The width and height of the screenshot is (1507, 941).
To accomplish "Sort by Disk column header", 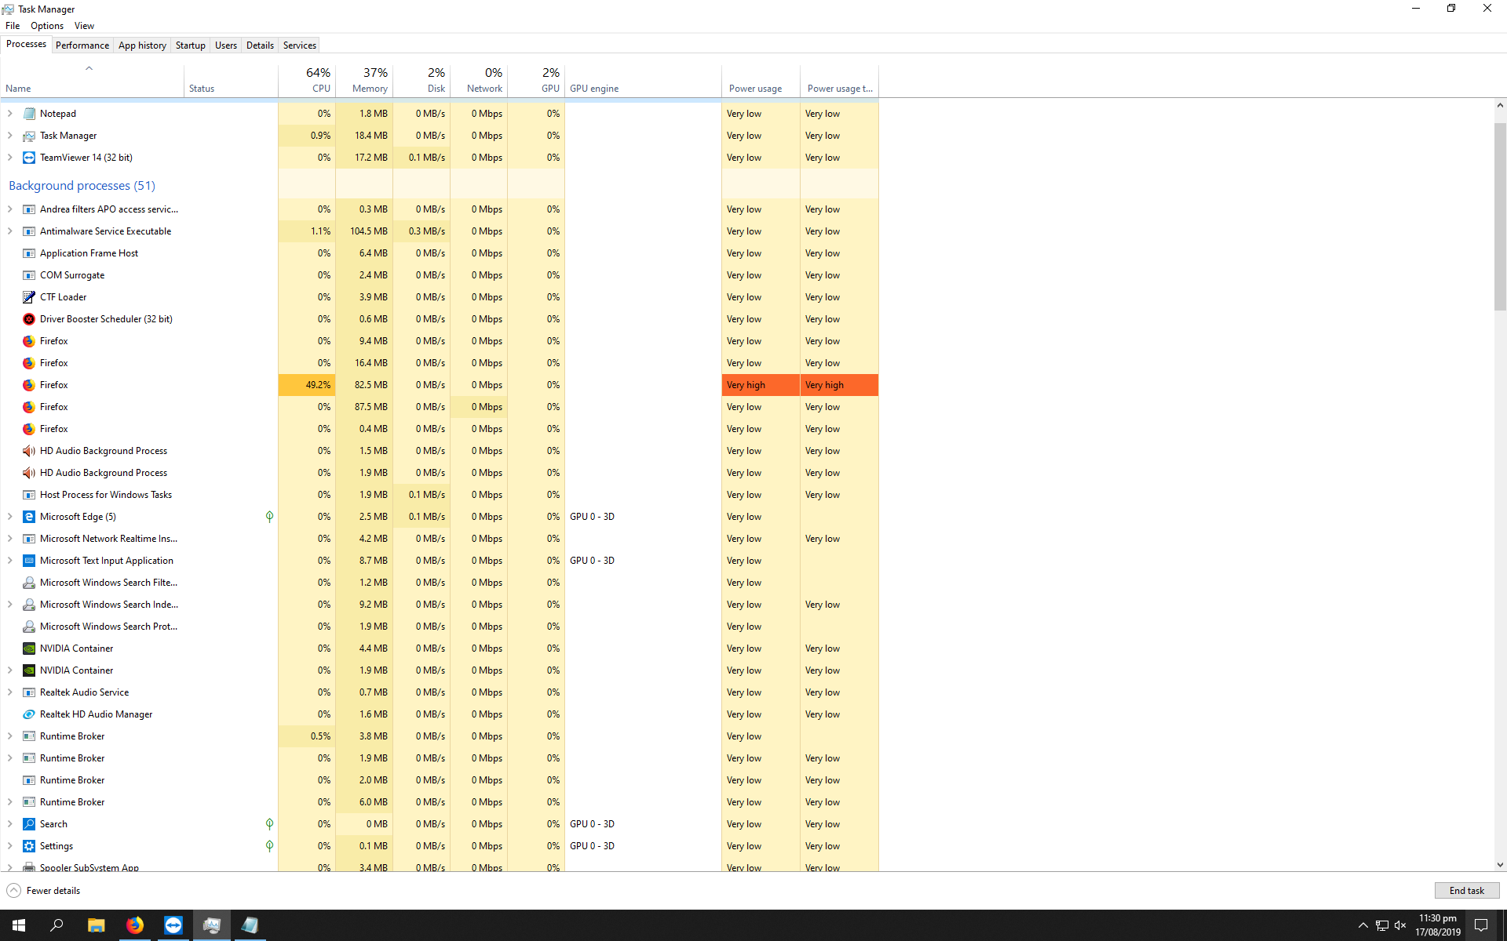I will (421, 80).
